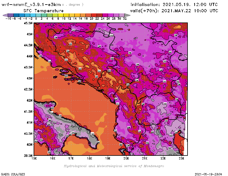Click the 15E longitude axis label
228x176 pixels.
point(34,158)
